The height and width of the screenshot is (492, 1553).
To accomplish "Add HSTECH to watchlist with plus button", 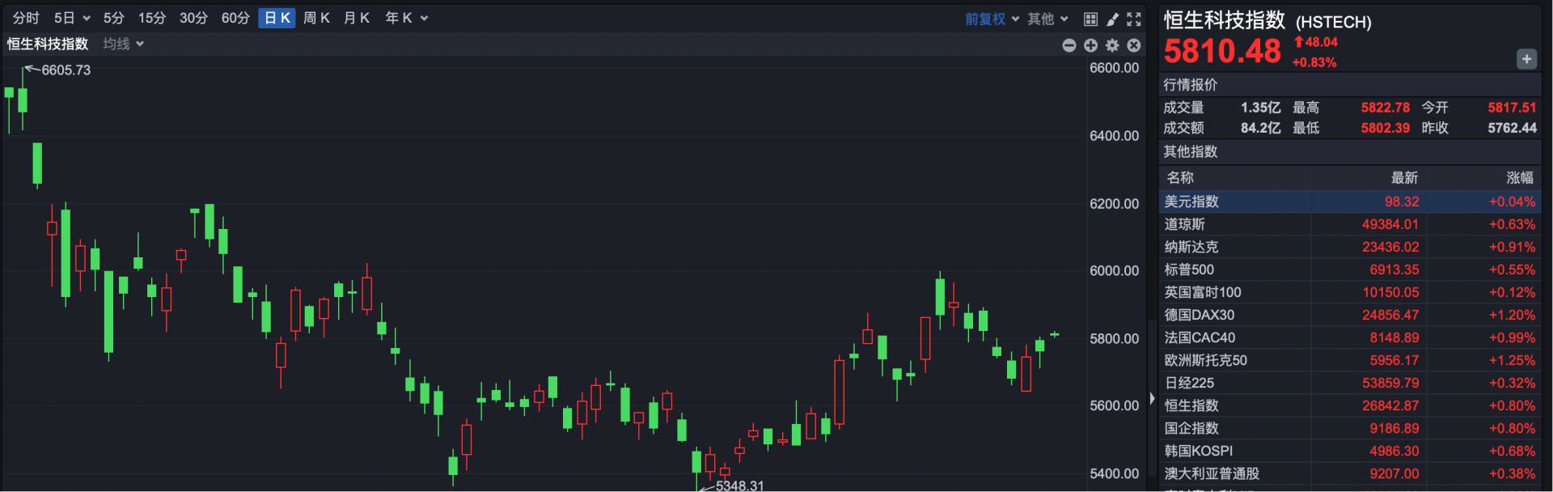I will (1526, 59).
